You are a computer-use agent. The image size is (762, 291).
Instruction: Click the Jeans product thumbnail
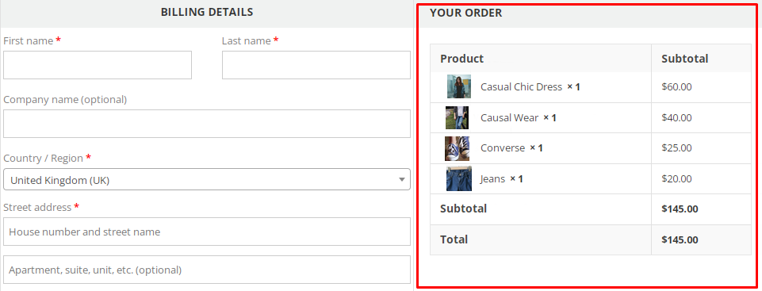pos(459,178)
